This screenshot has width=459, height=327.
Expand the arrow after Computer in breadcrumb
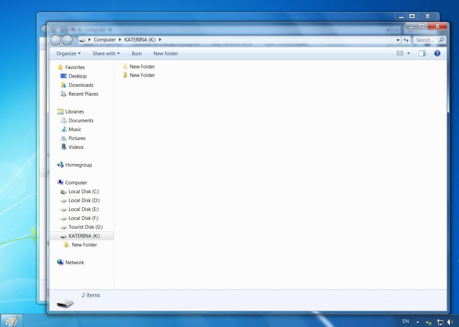[x=120, y=40]
